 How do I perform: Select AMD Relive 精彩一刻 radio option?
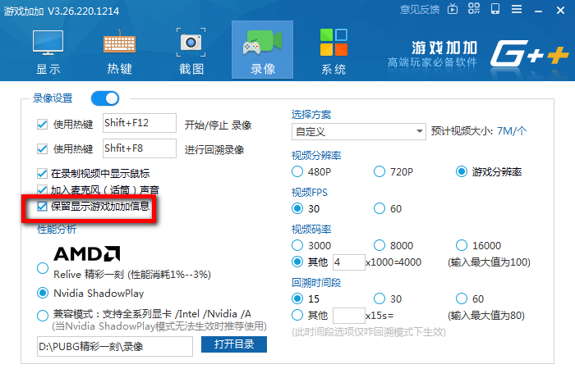[43, 268]
